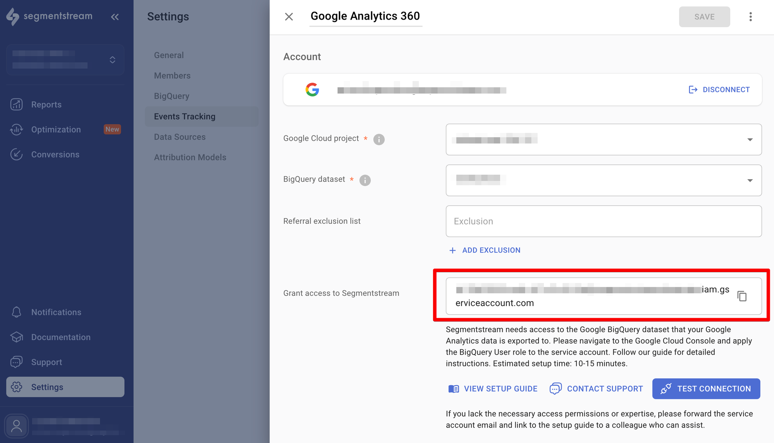The height and width of the screenshot is (443, 774).
Task: Click the Notifications bell icon
Action: [x=17, y=312]
